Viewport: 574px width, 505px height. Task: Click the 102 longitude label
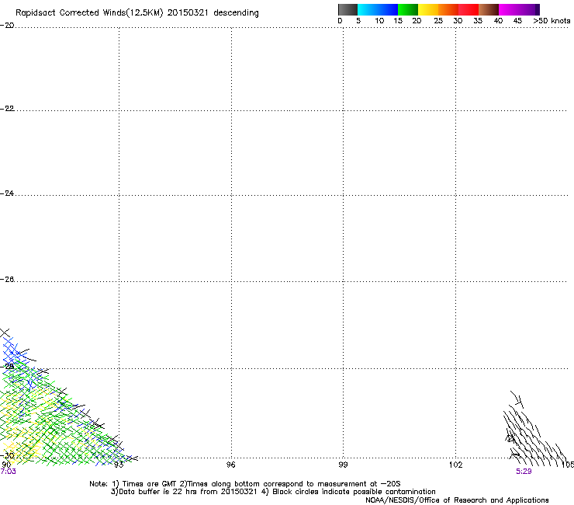pos(456,465)
